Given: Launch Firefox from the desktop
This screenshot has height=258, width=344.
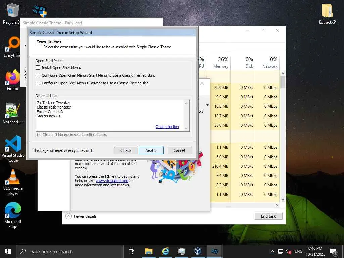Looking at the screenshot, I should [x=13, y=80].
